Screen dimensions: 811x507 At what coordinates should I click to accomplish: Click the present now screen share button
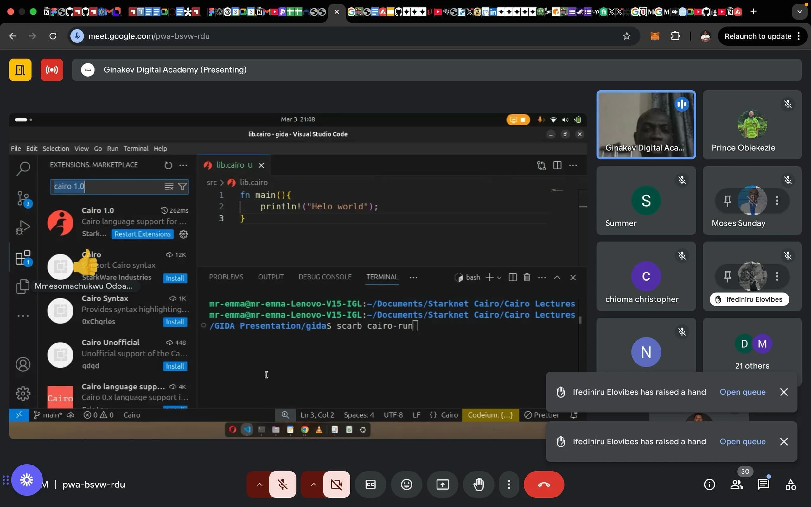(442, 484)
